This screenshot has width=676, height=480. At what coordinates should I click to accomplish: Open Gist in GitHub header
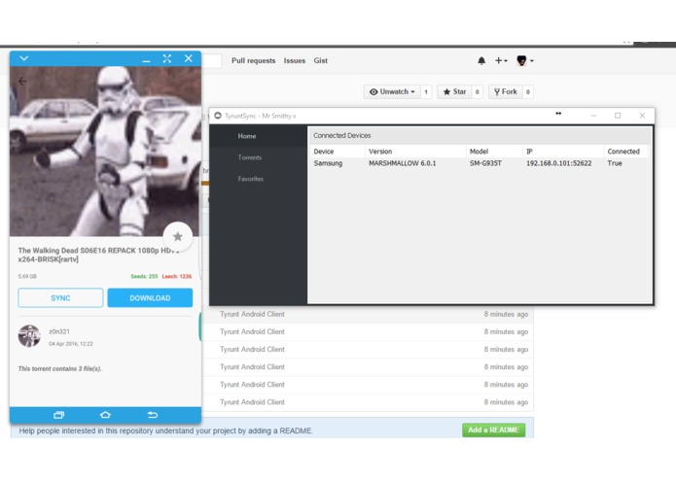tap(321, 60)
